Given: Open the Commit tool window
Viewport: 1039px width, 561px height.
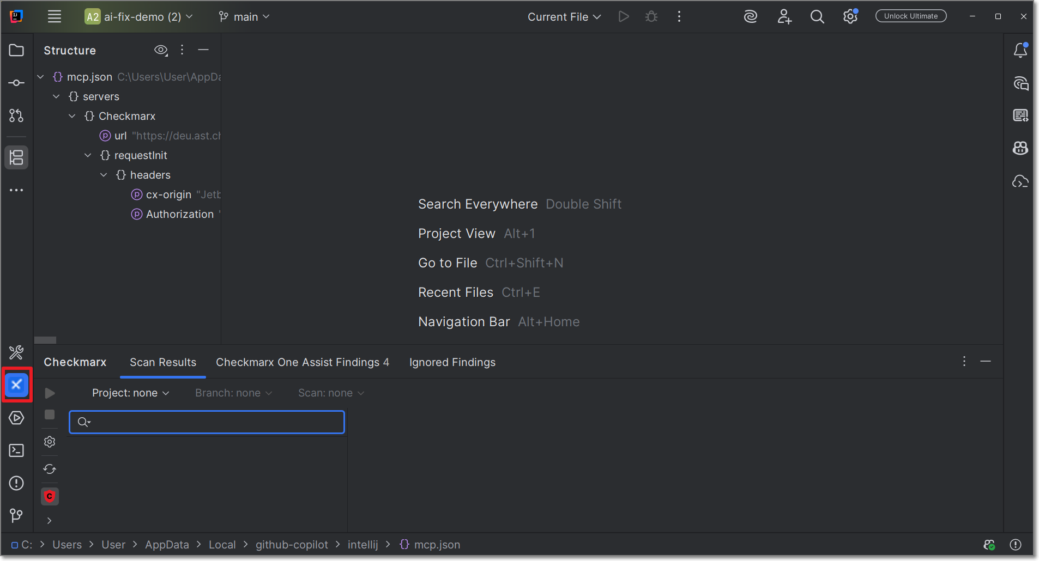Looking at the screenshot, I should tap(16, 83).
